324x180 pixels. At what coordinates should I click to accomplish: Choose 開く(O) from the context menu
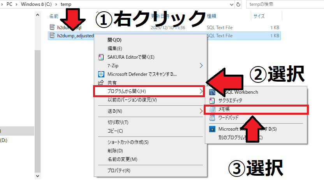point(114,40)
